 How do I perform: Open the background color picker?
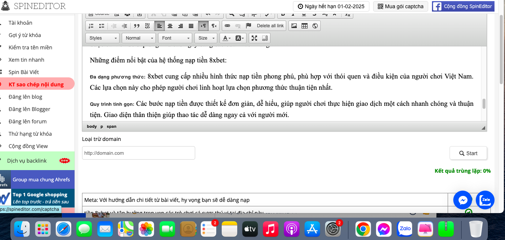click(x=239, y=38)
